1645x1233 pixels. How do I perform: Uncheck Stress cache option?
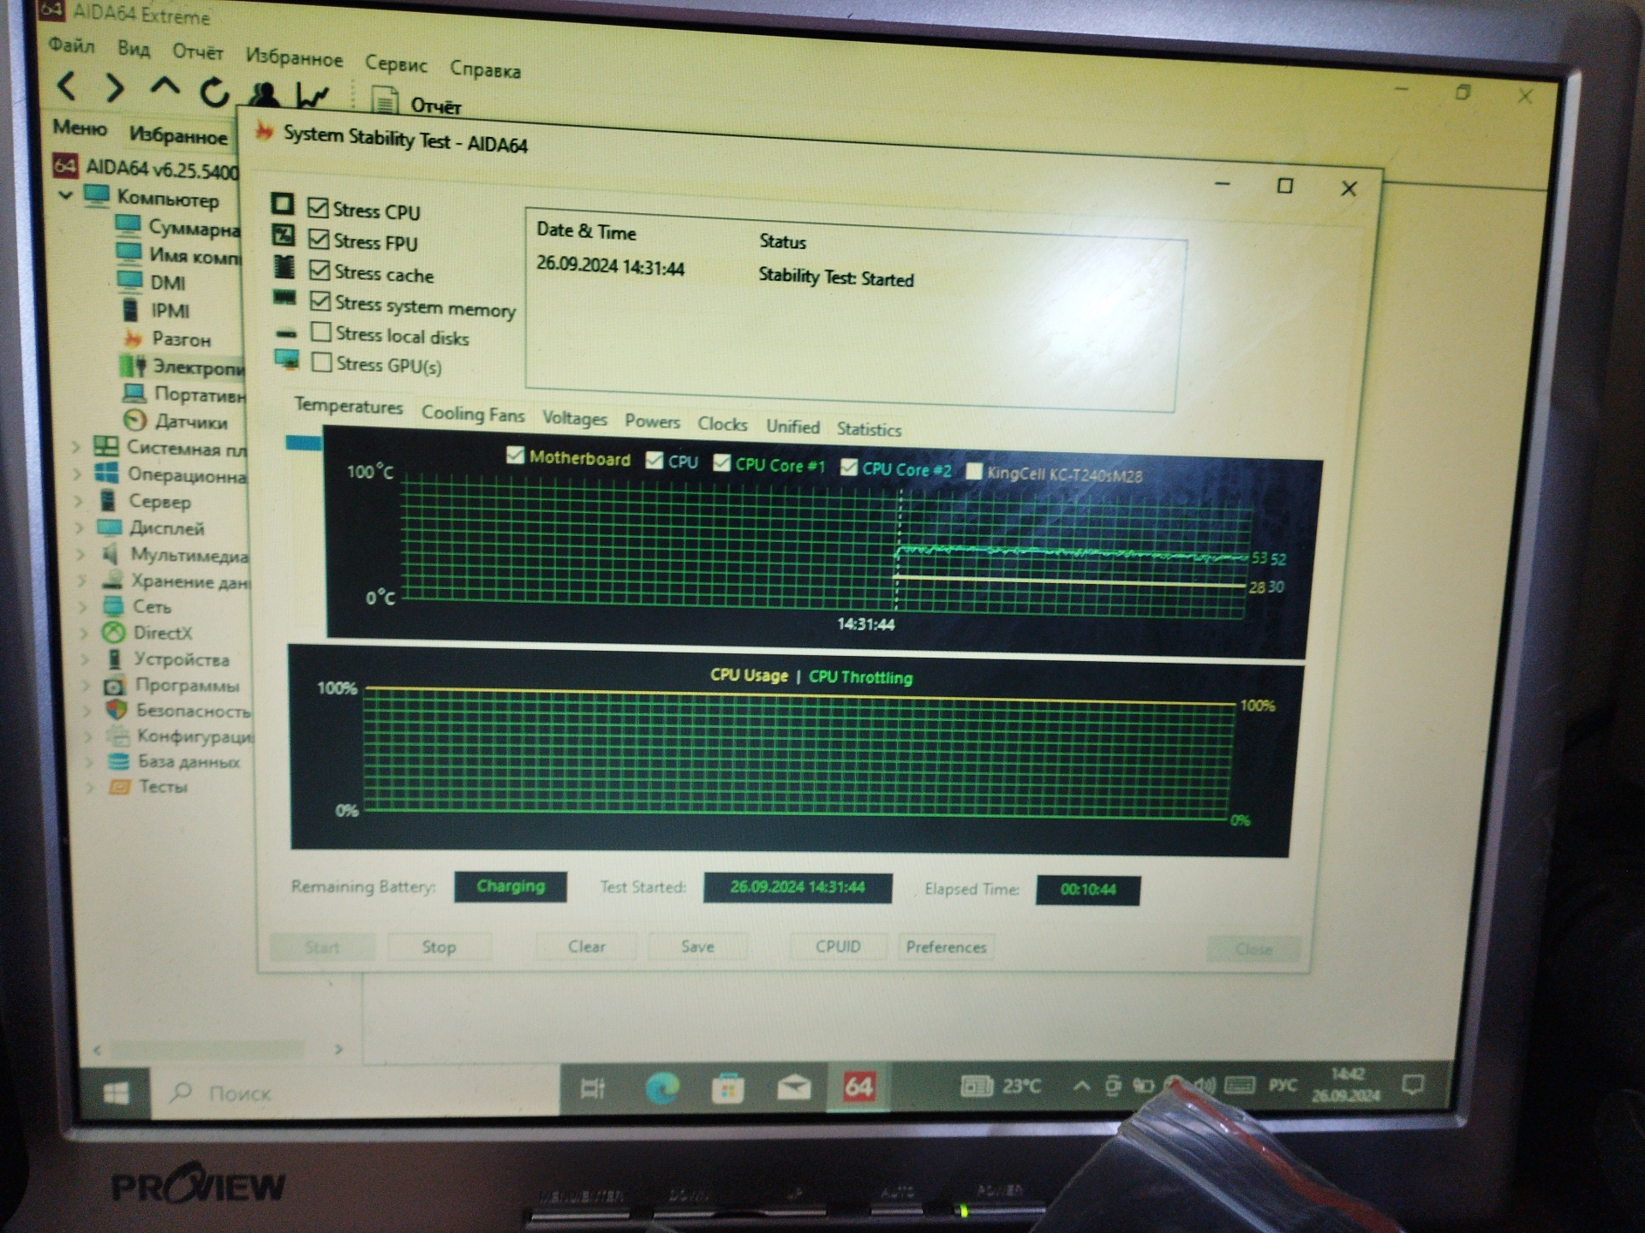tap(320, 270)
